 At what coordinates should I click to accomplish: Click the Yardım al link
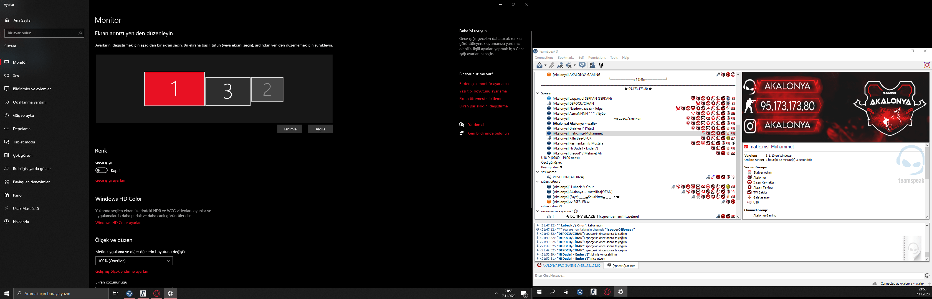coord(476,125)
